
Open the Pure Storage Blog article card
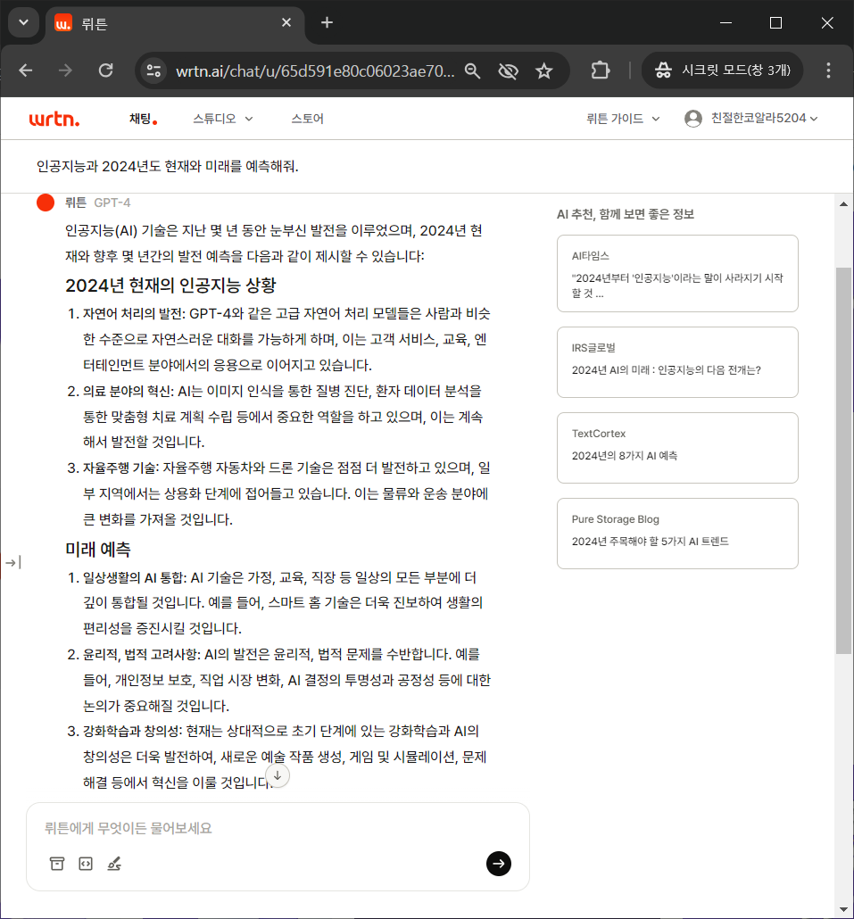coord(677,534)
